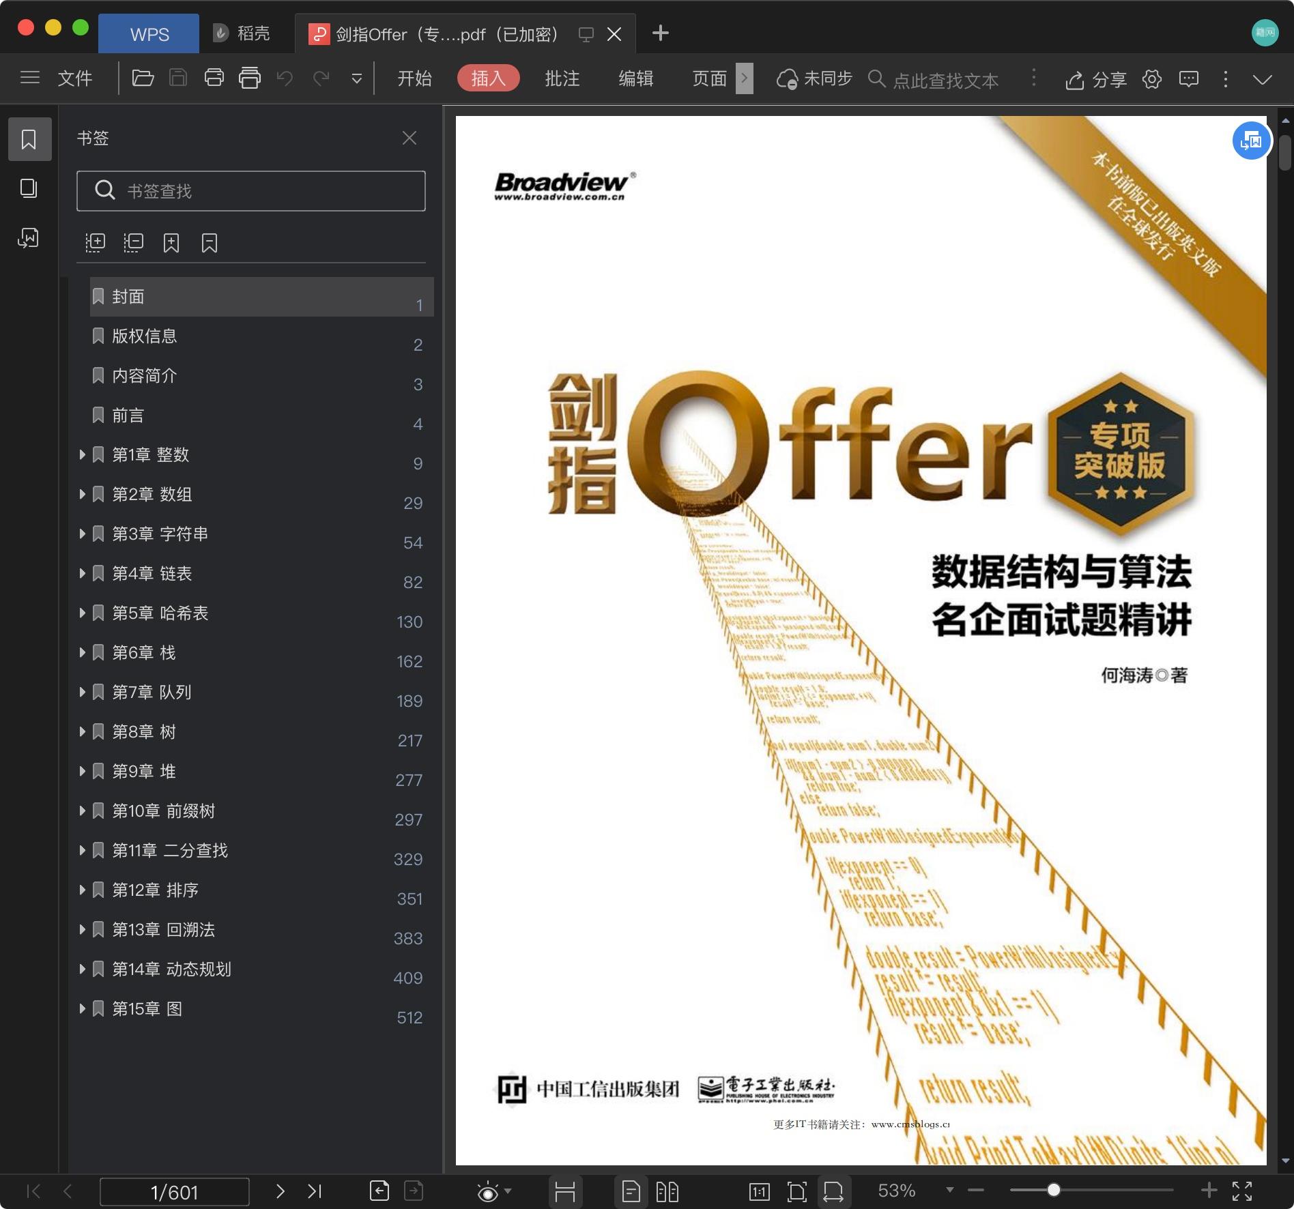The image size is (1294, 1209).
Task: Toggle single page view
Action: [x=631, y=1192]
